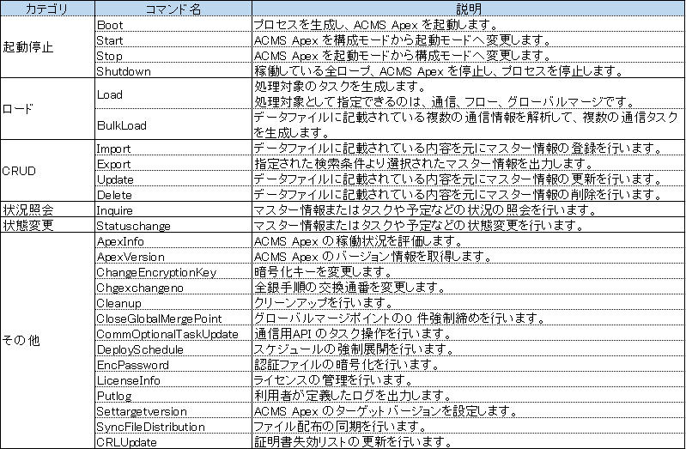Click the カテゴリ column header

[x=47, y=9]
